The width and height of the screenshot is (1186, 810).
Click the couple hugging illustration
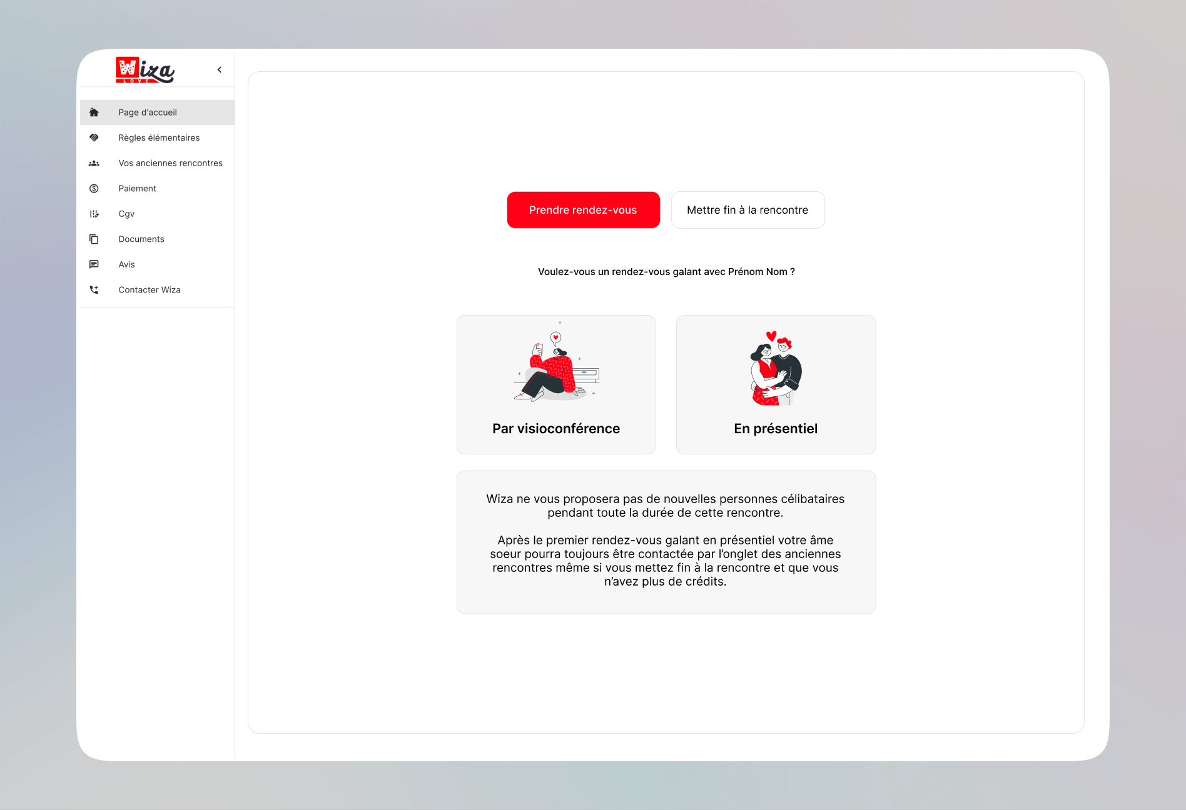click(x=776, y=369)
